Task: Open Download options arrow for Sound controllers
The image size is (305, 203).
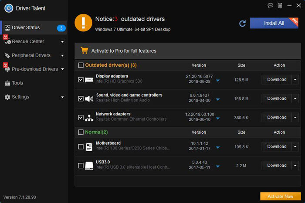Action: coord(295,98)
